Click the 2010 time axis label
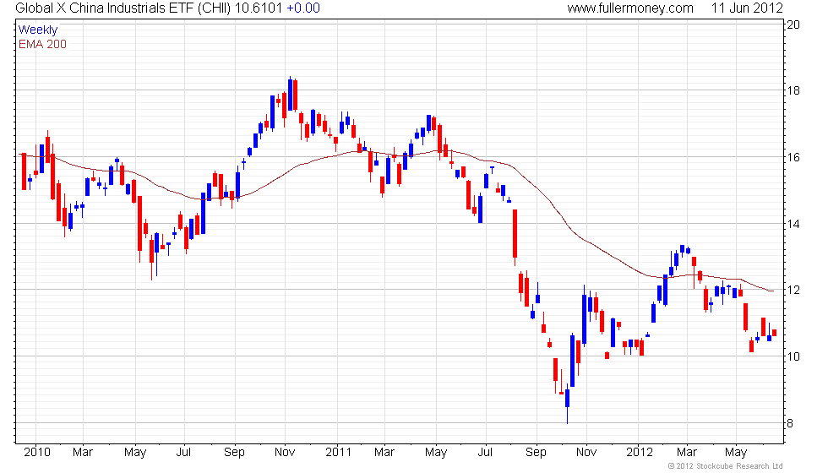 tap(37, 453)
